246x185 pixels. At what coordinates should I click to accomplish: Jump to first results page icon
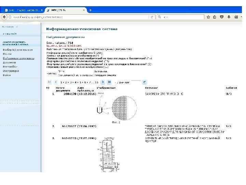[49, 82]
